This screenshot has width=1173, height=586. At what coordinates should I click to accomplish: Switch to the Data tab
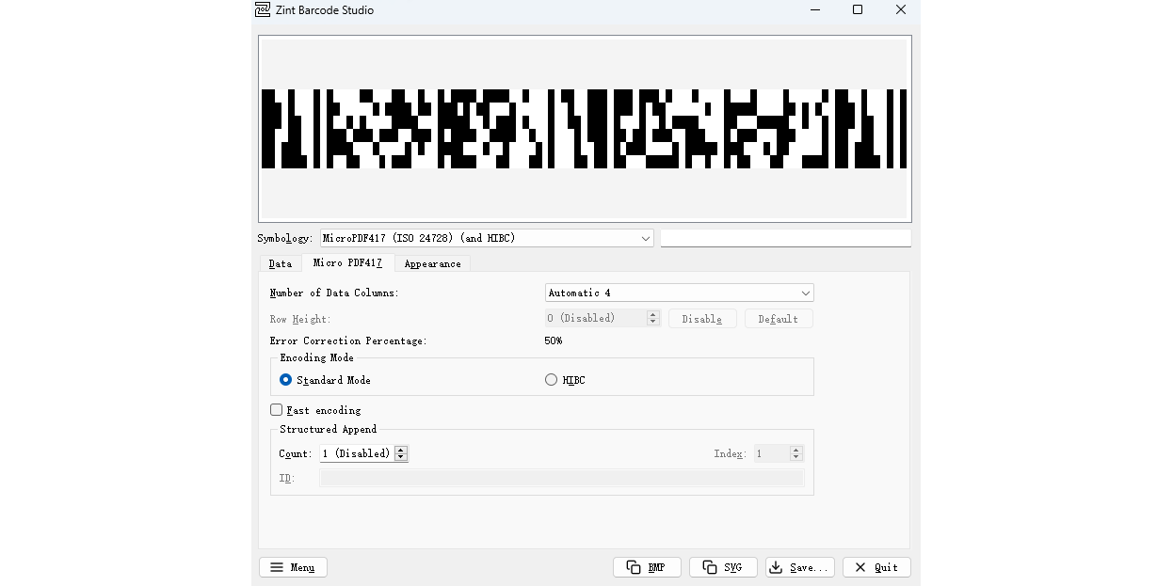tap(281, 263)
